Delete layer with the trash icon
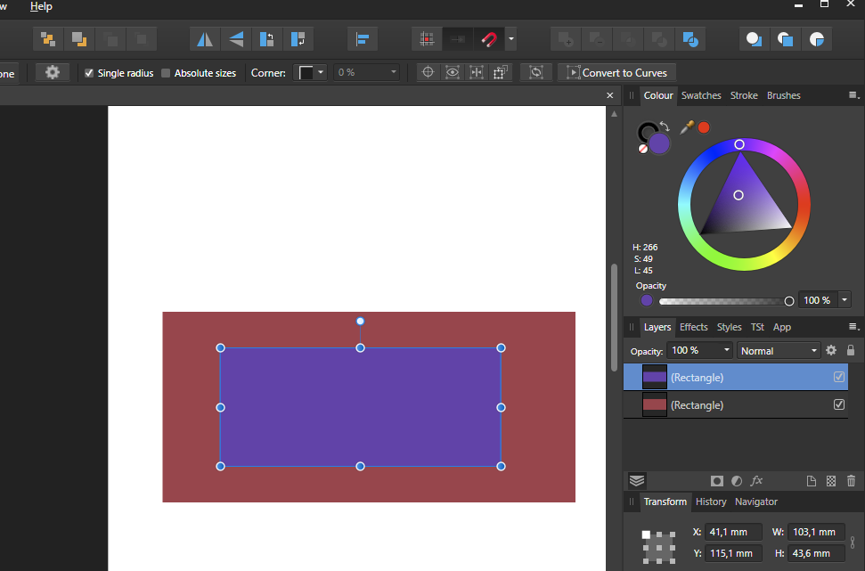 (851, 481)
